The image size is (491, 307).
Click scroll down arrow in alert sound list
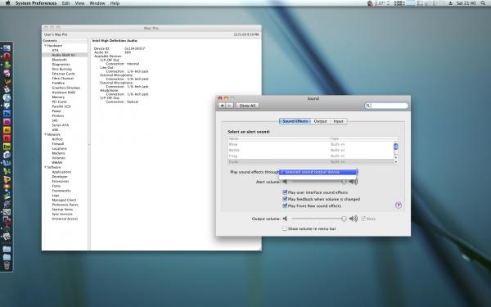396,162
